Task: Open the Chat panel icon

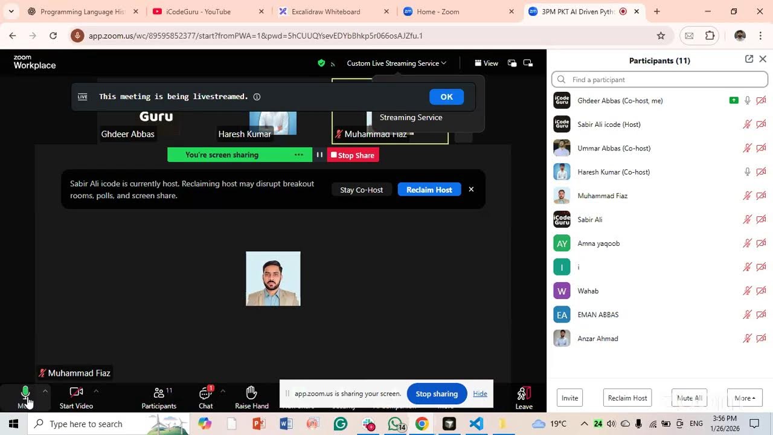Action: pos(205,393)
